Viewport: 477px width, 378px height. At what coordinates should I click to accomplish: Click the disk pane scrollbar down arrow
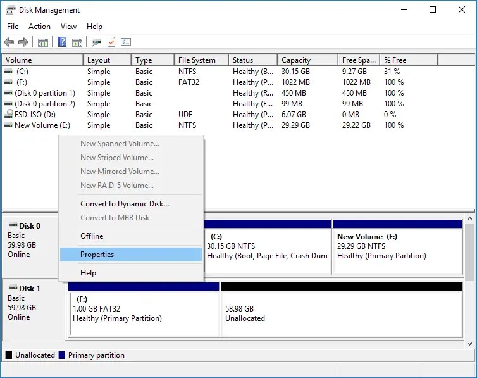(470, 343)
